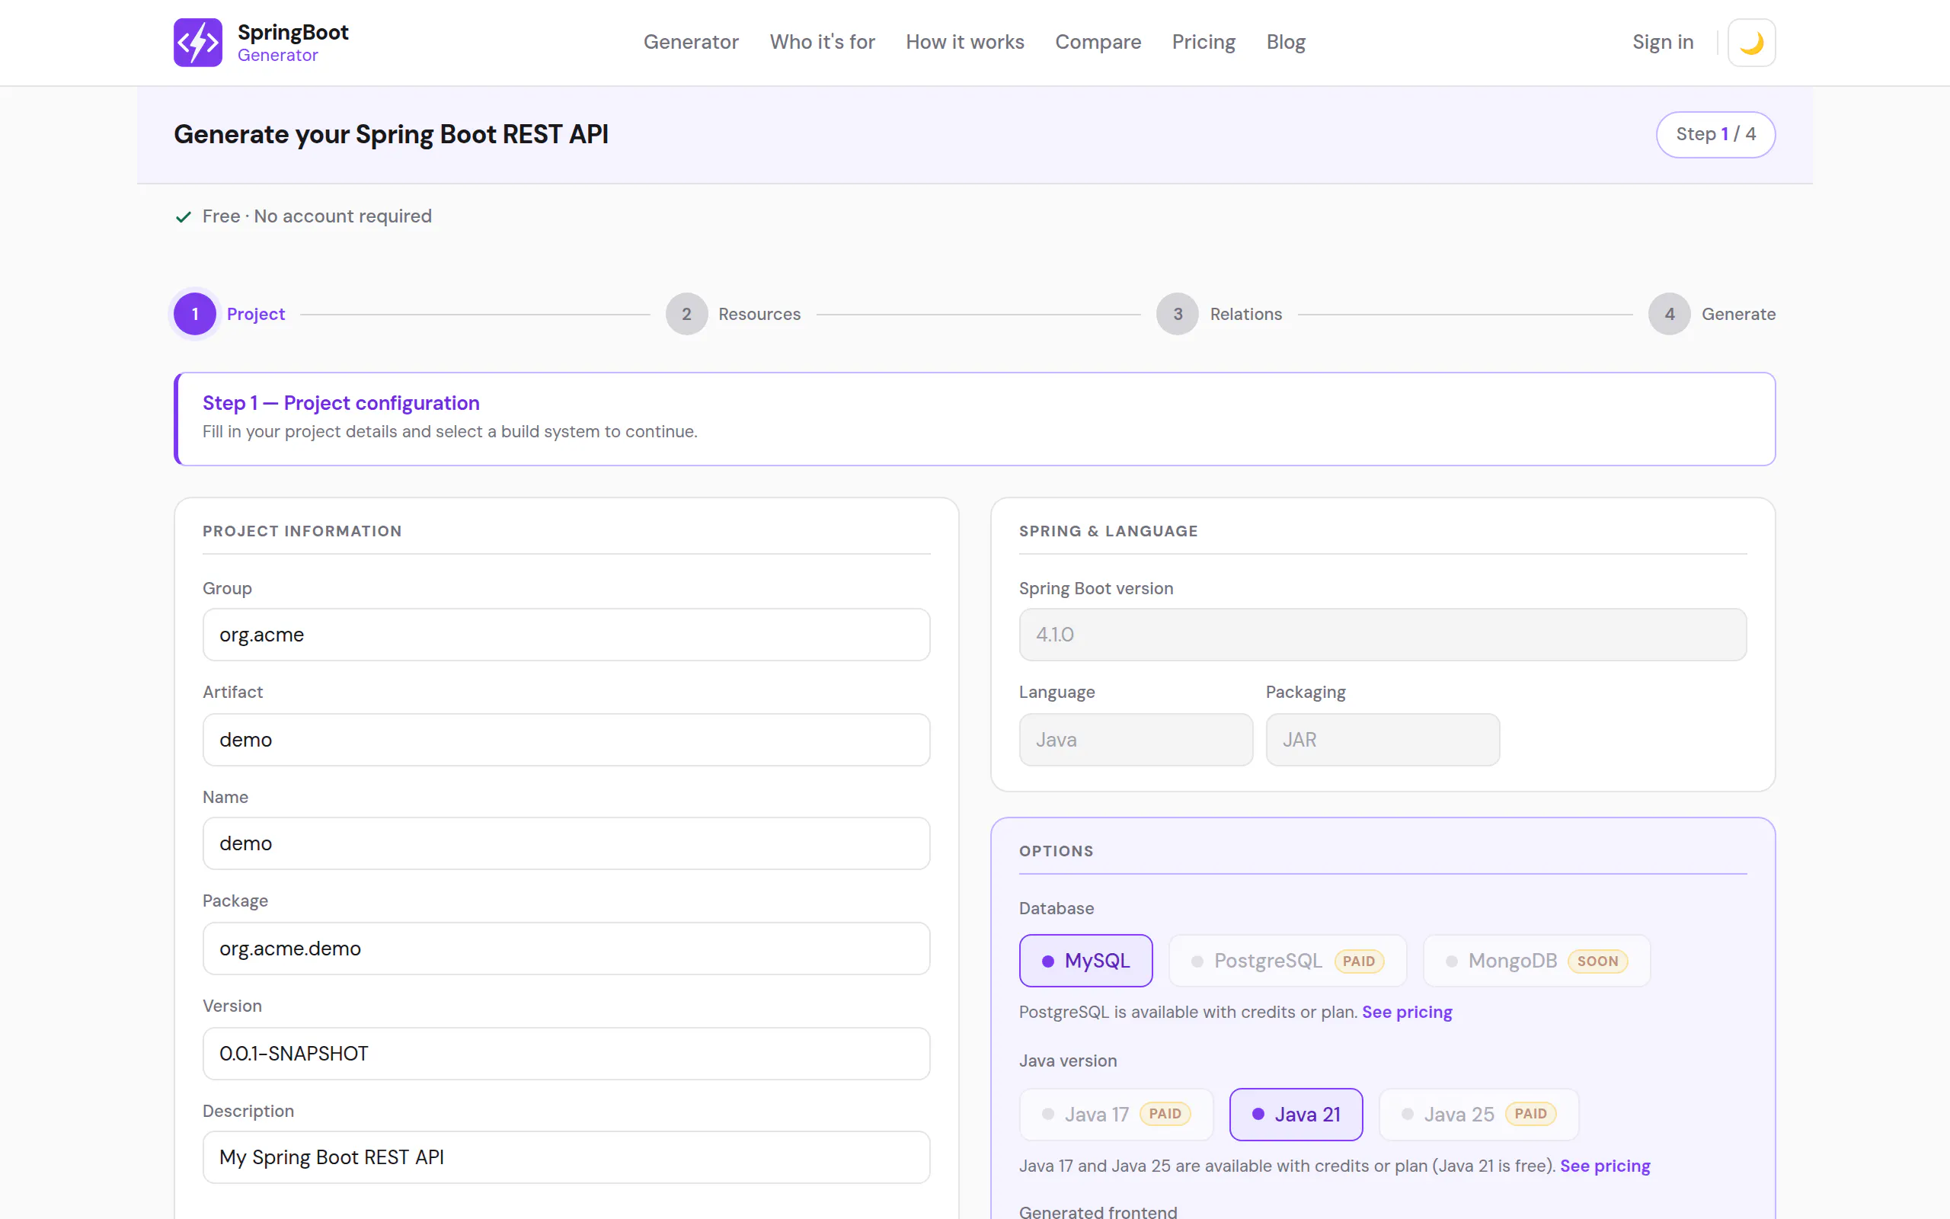Viewport: 1950px width, 1219px height.
Task: Click the Sign in link
Action: (x=1662, y=42)
